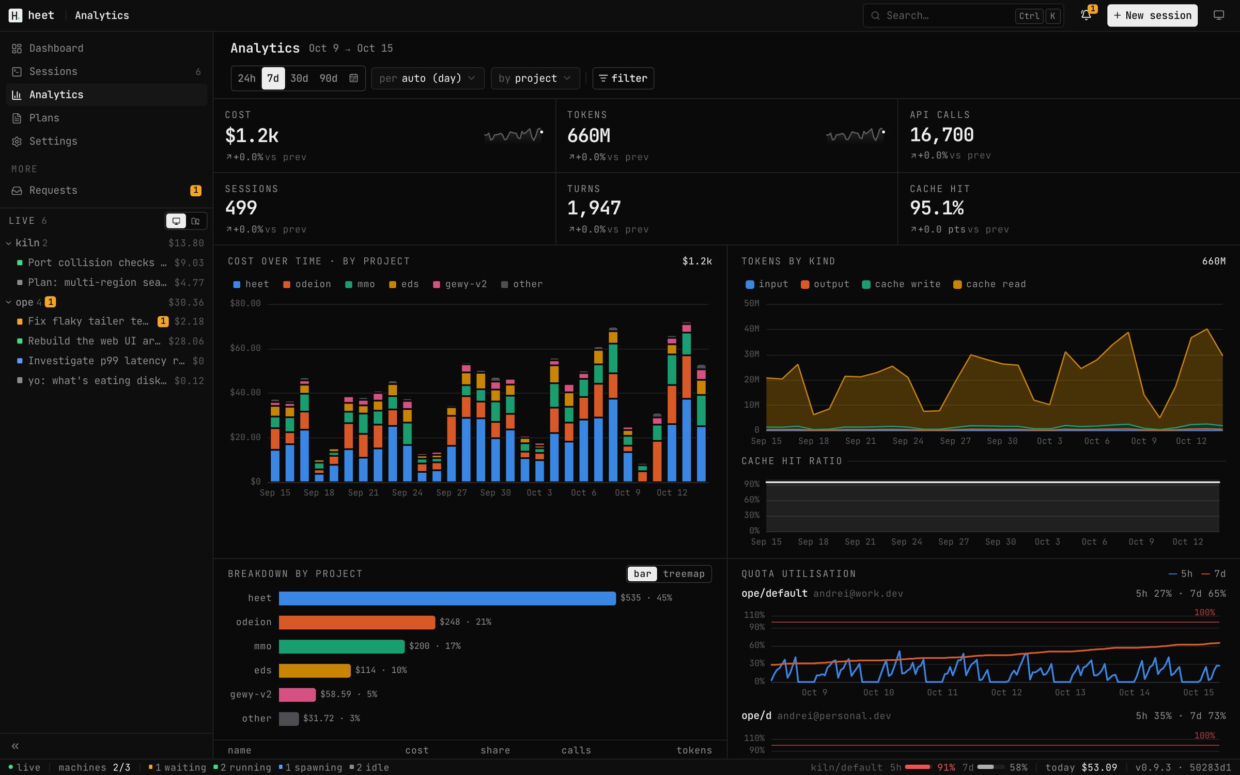This screenshot has width=1240, height=775.
Task: Click today $53.09 in status bar
Action: tap(1081, 767)
